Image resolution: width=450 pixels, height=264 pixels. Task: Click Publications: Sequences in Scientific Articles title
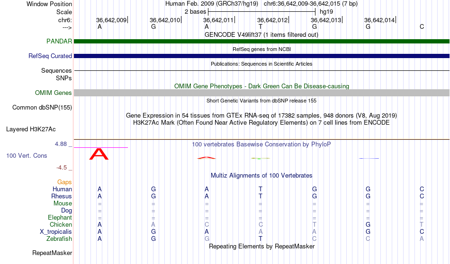[261, 64]
